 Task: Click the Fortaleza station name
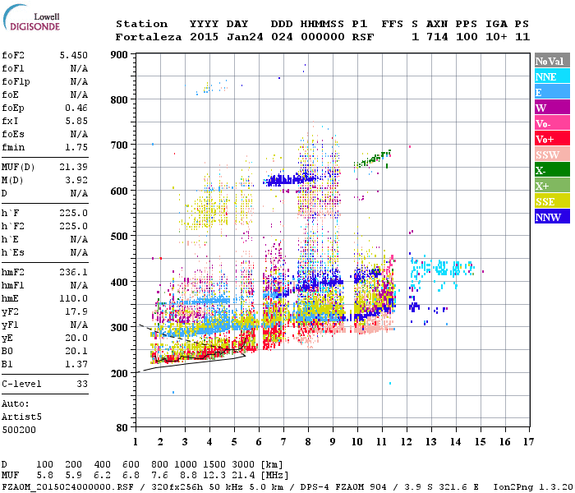149,37
